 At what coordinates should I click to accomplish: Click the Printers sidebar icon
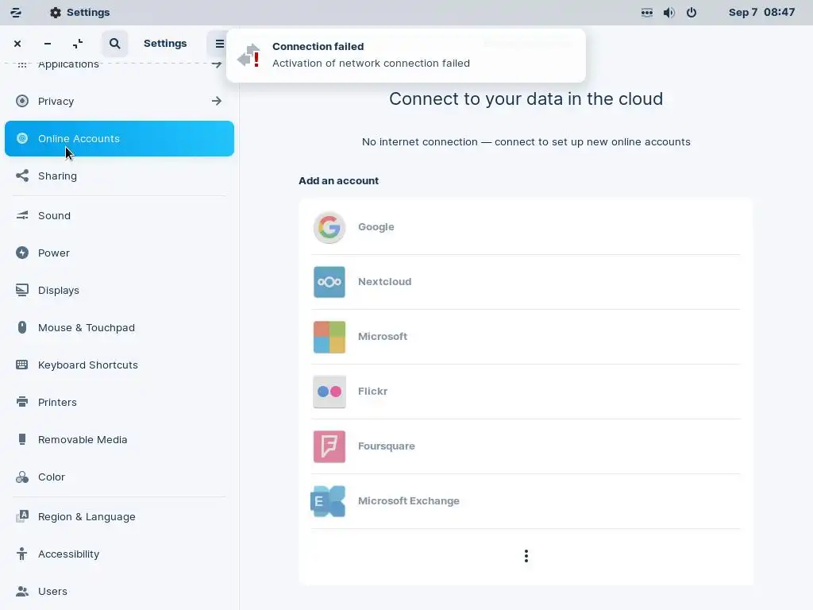coord(22,402)
